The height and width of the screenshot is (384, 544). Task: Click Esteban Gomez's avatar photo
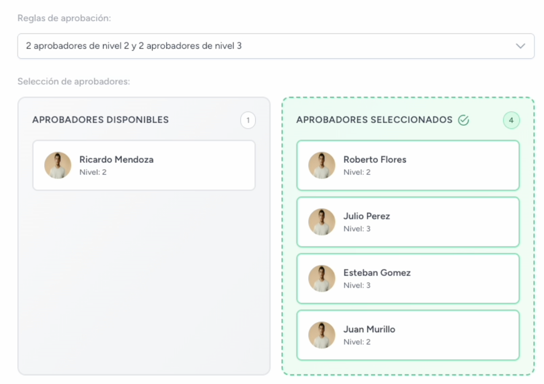(321, 279)
